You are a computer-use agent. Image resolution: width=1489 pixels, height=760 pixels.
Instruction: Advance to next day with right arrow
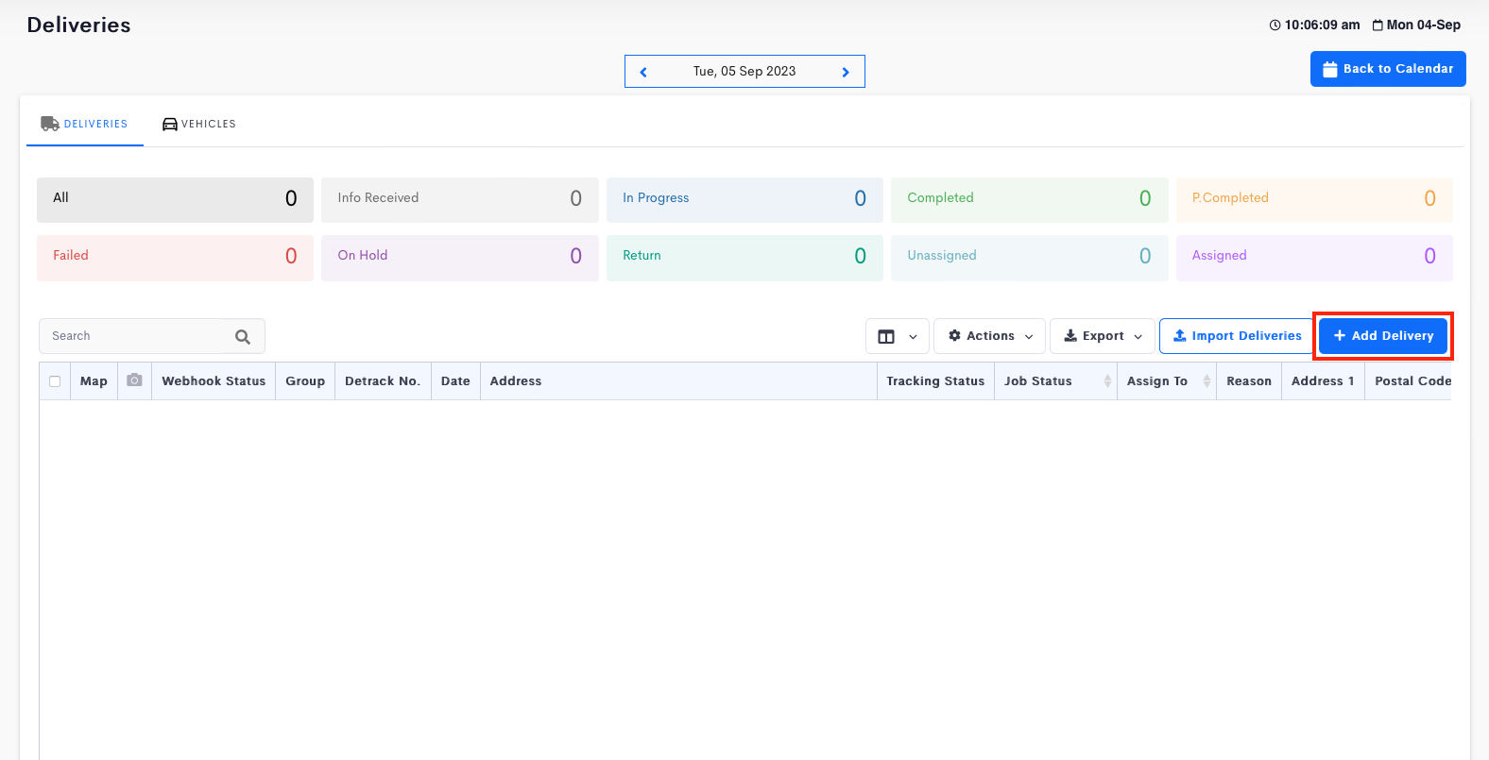(846, 72)
